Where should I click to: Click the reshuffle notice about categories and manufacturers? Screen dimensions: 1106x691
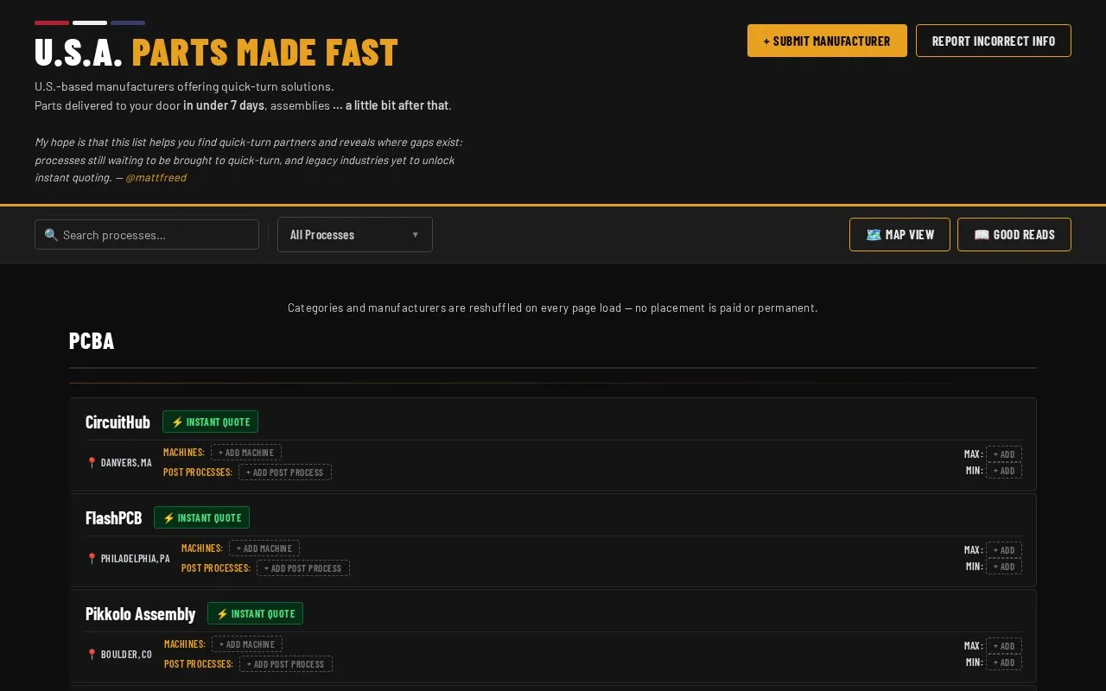point(553,308)
